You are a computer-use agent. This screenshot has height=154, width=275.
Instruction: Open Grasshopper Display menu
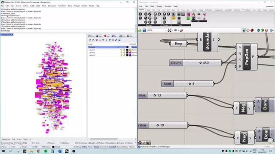tap(159, 6)
